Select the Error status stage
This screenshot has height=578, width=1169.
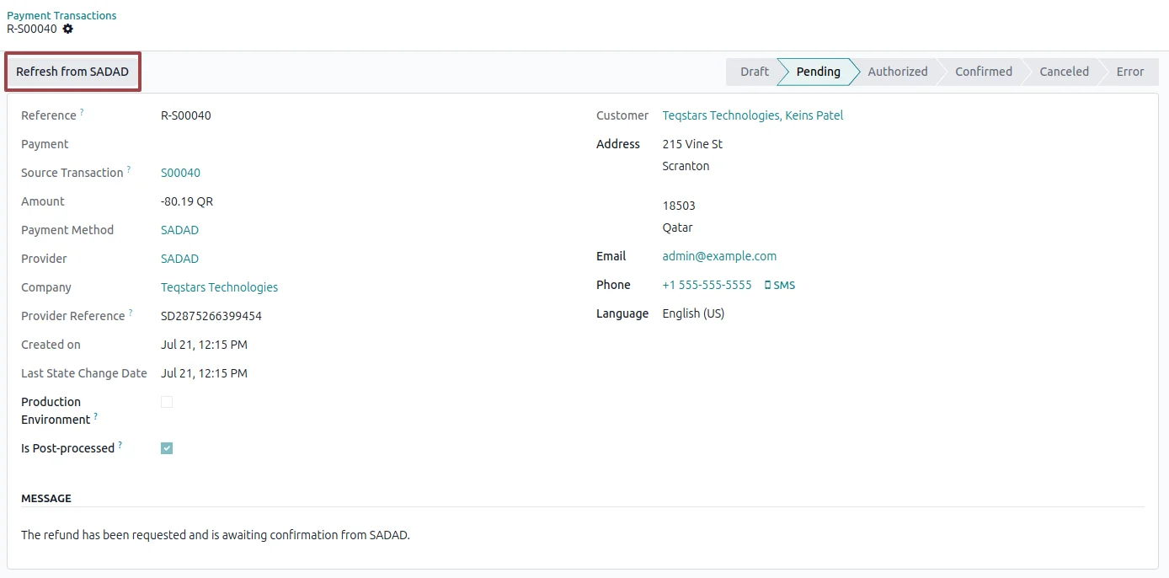pyautogui.click(x=1130, y=72)
